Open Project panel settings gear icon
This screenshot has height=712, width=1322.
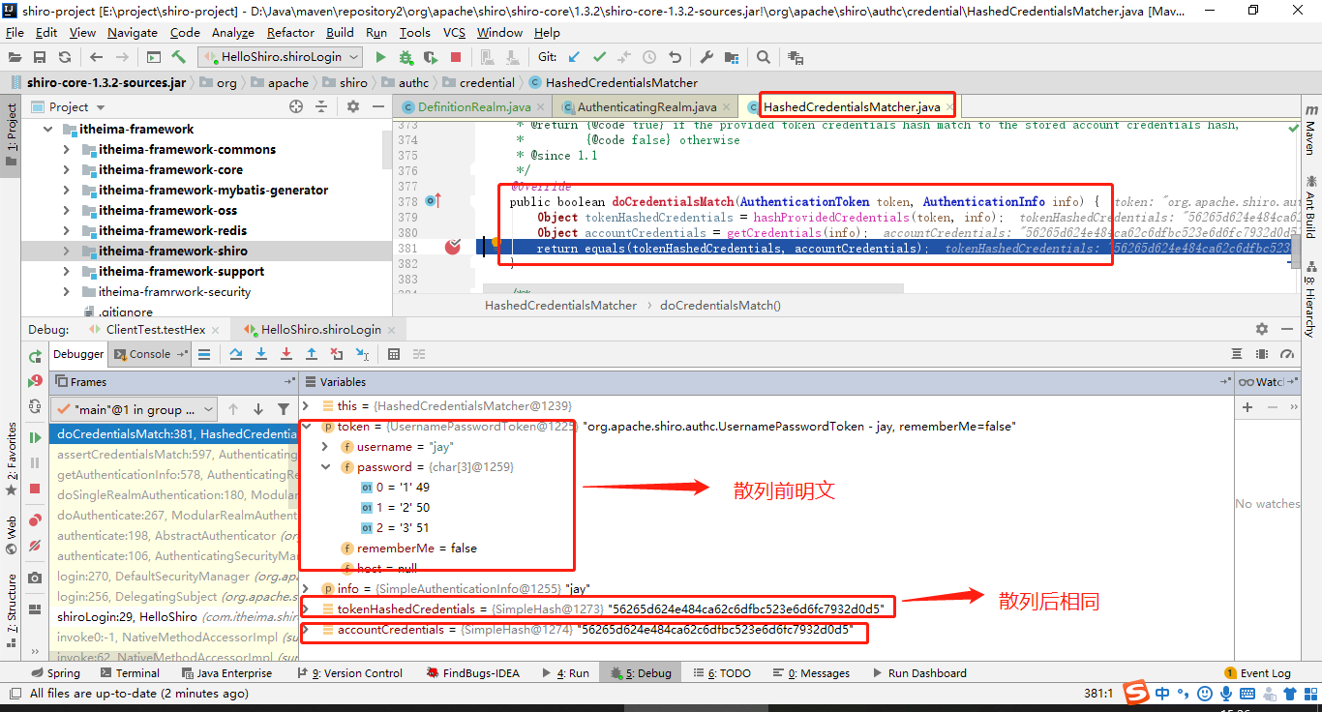[353, 106]
